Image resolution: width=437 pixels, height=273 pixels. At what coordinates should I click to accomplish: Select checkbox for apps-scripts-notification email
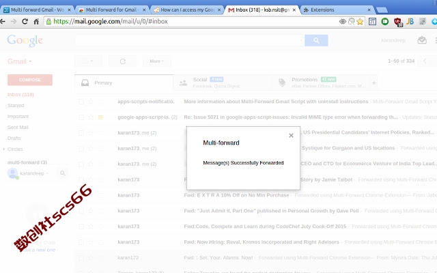pos(81,102)
